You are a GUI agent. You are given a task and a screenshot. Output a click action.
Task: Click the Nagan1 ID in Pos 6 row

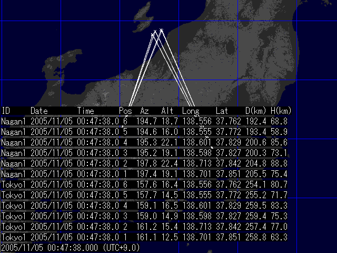pyautogui.click(x=14, y=122)
